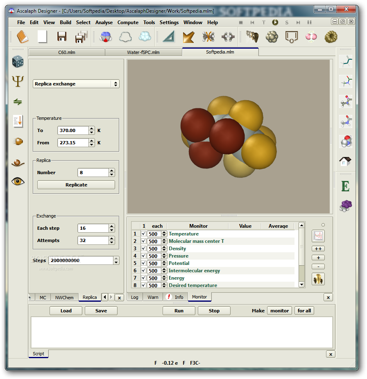Click the Psi quantum sidebar icon
Image resolution: width=367 pixels, height=379 pixels.
(18, 81)
